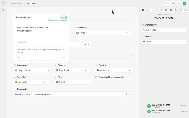
Task: Clear the Observation text field
Action: pyautogui.click(x=130, y=94)
